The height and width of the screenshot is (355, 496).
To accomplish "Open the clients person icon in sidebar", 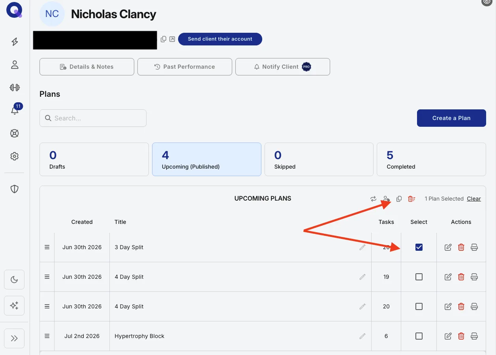I will [15, 65].
